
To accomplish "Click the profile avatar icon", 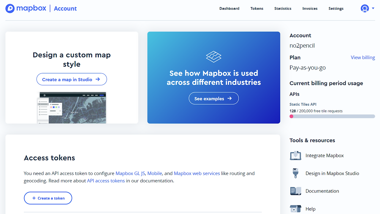I will pos(364,8).
